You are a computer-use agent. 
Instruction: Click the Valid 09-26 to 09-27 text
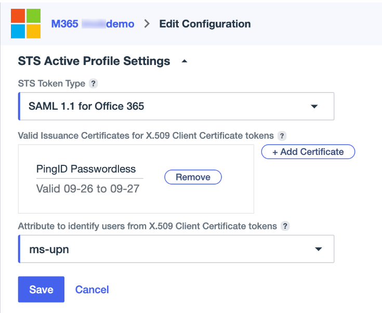point(88,189)
